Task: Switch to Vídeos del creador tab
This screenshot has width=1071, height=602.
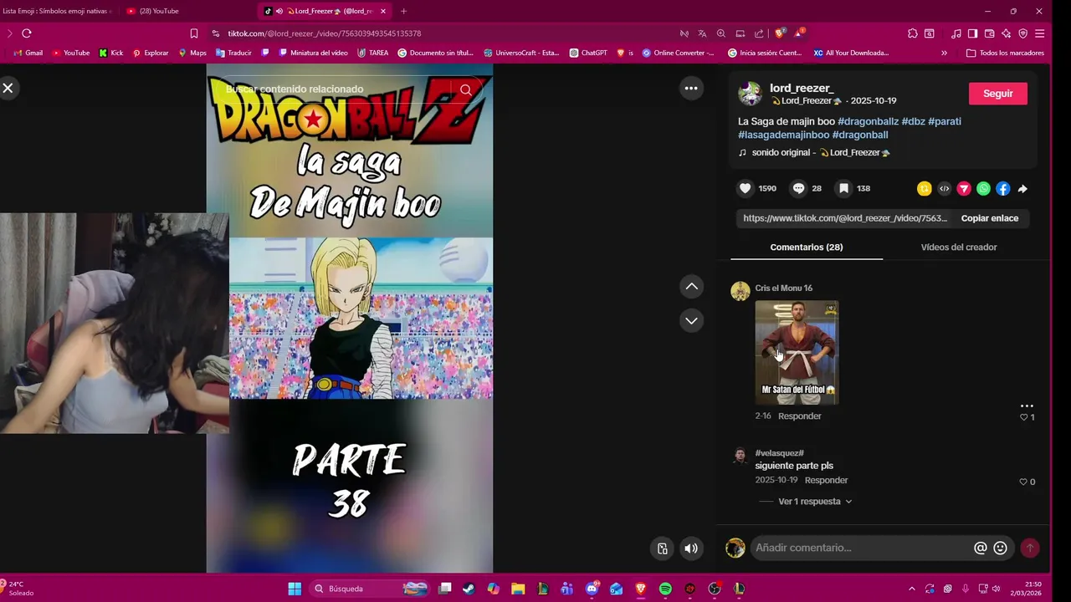Action: 958,247
